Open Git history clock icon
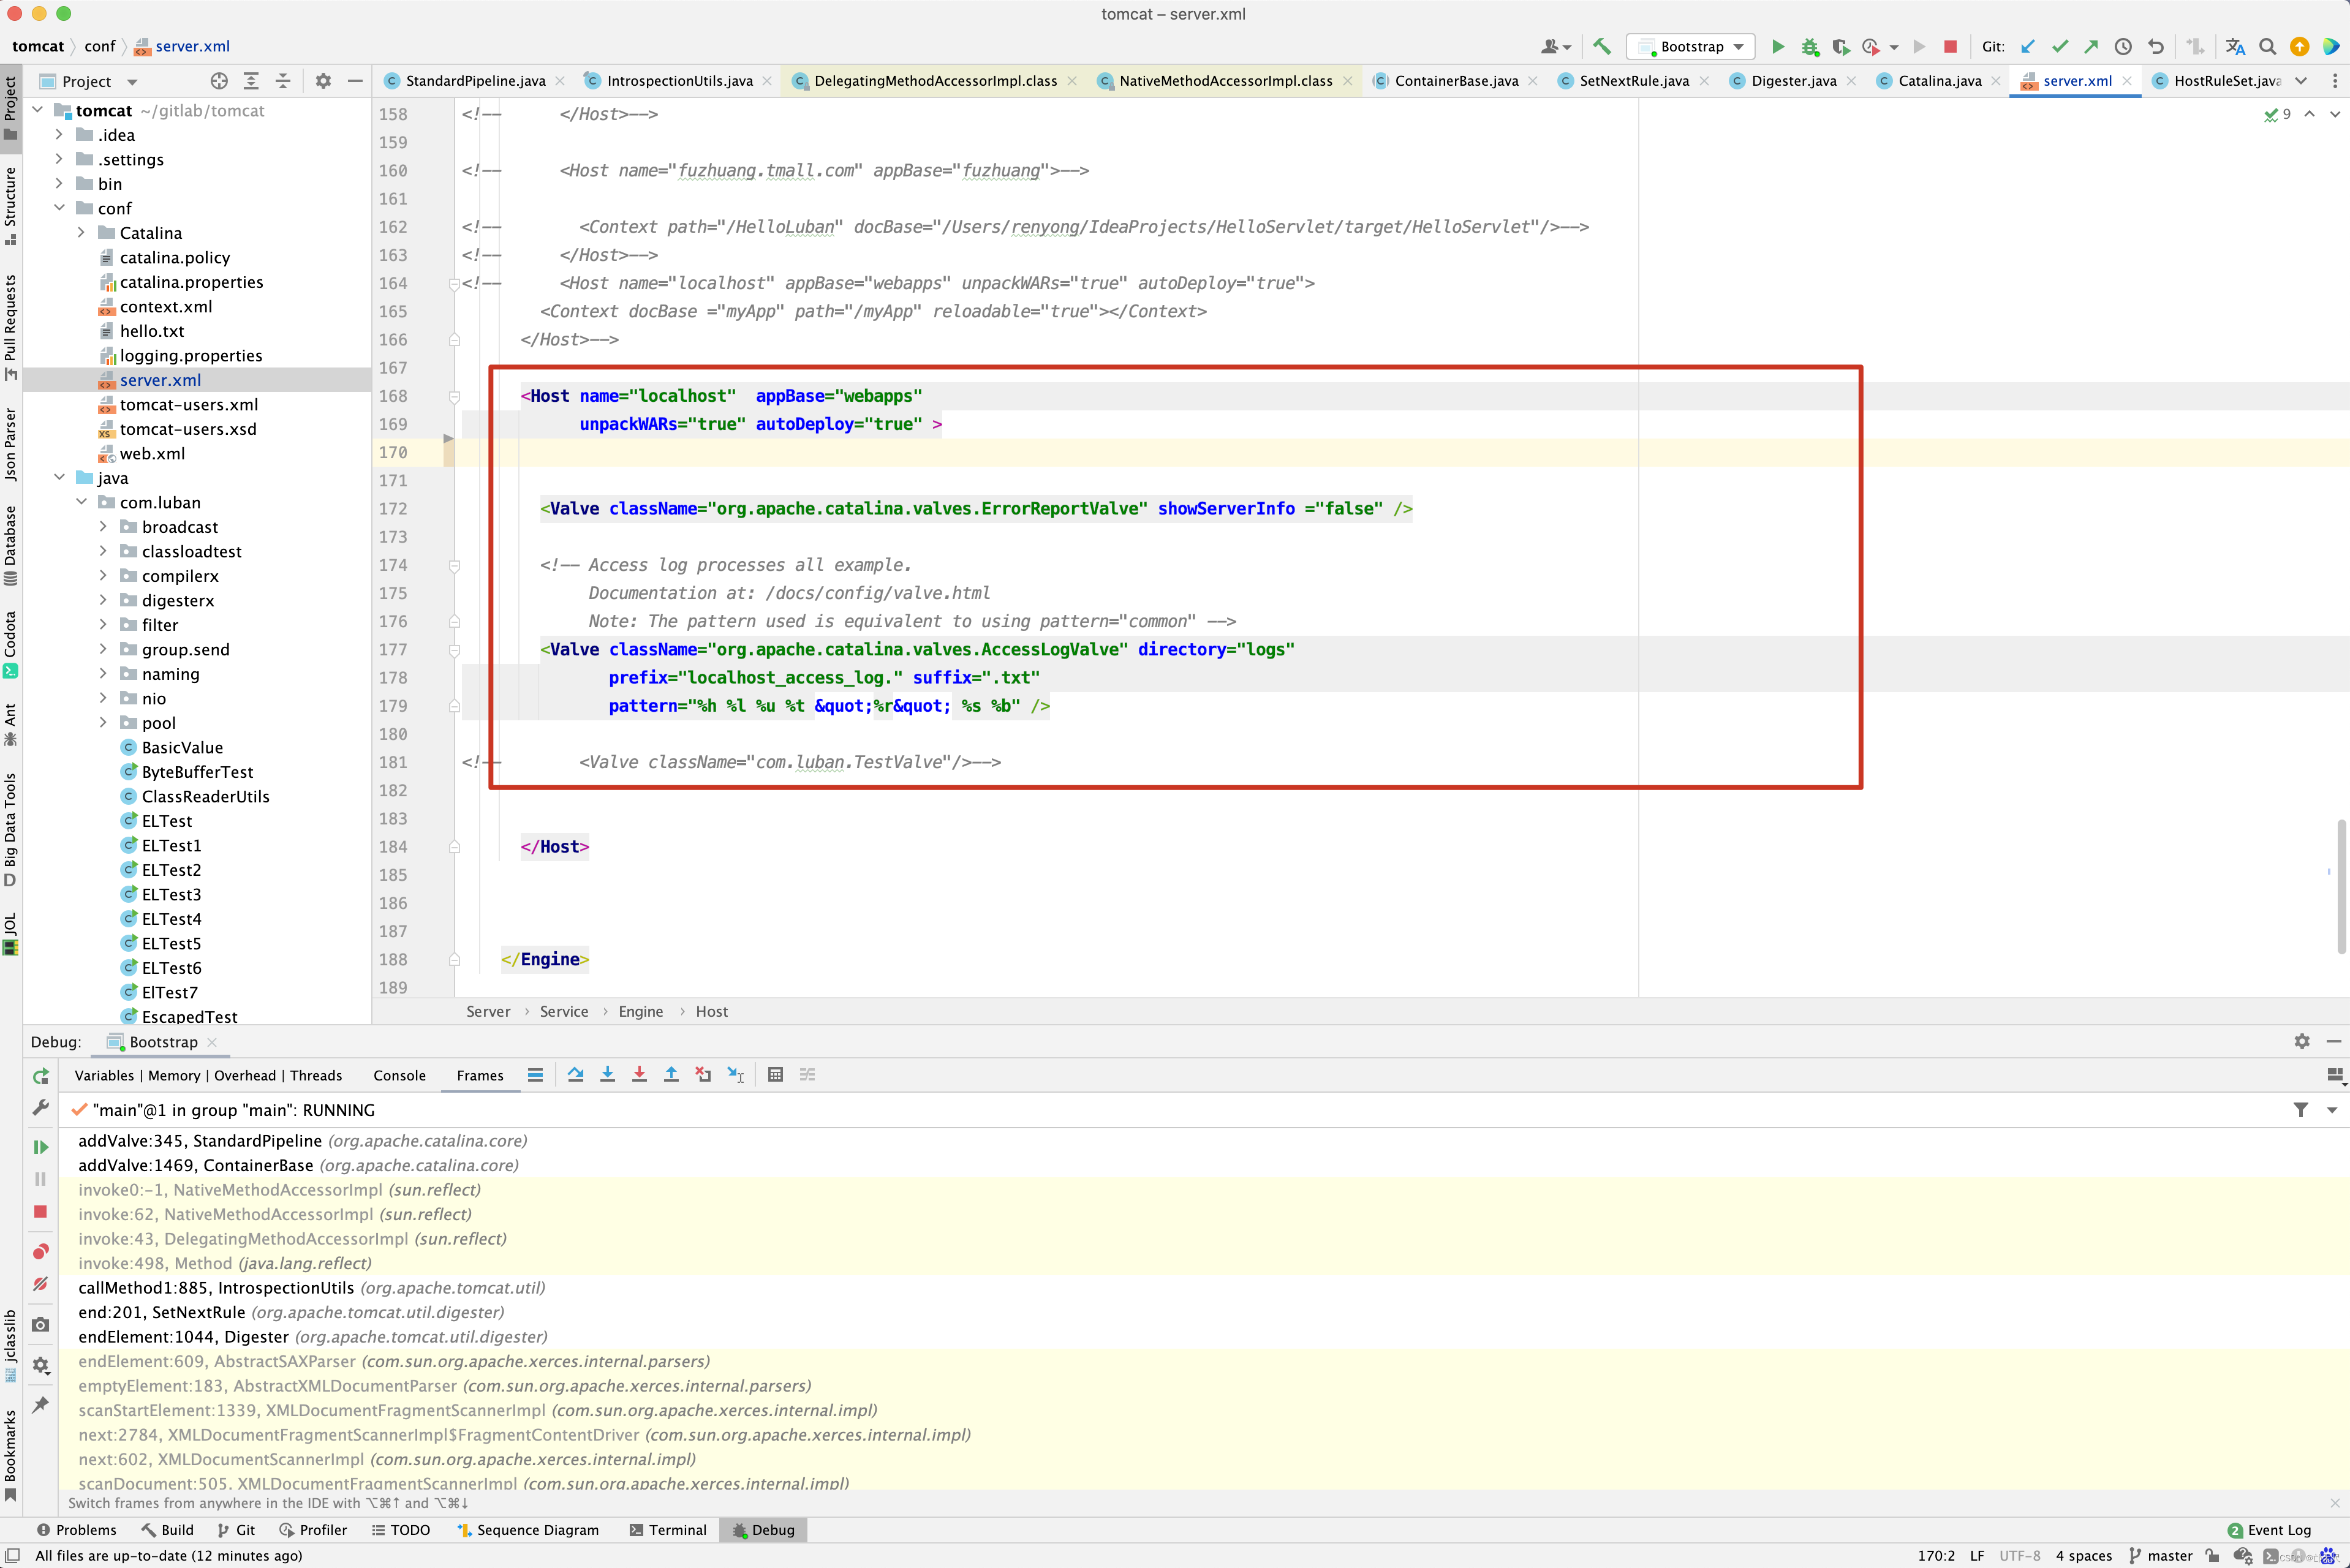This screenshot has height=1568, width=2350. [2123, 46]
